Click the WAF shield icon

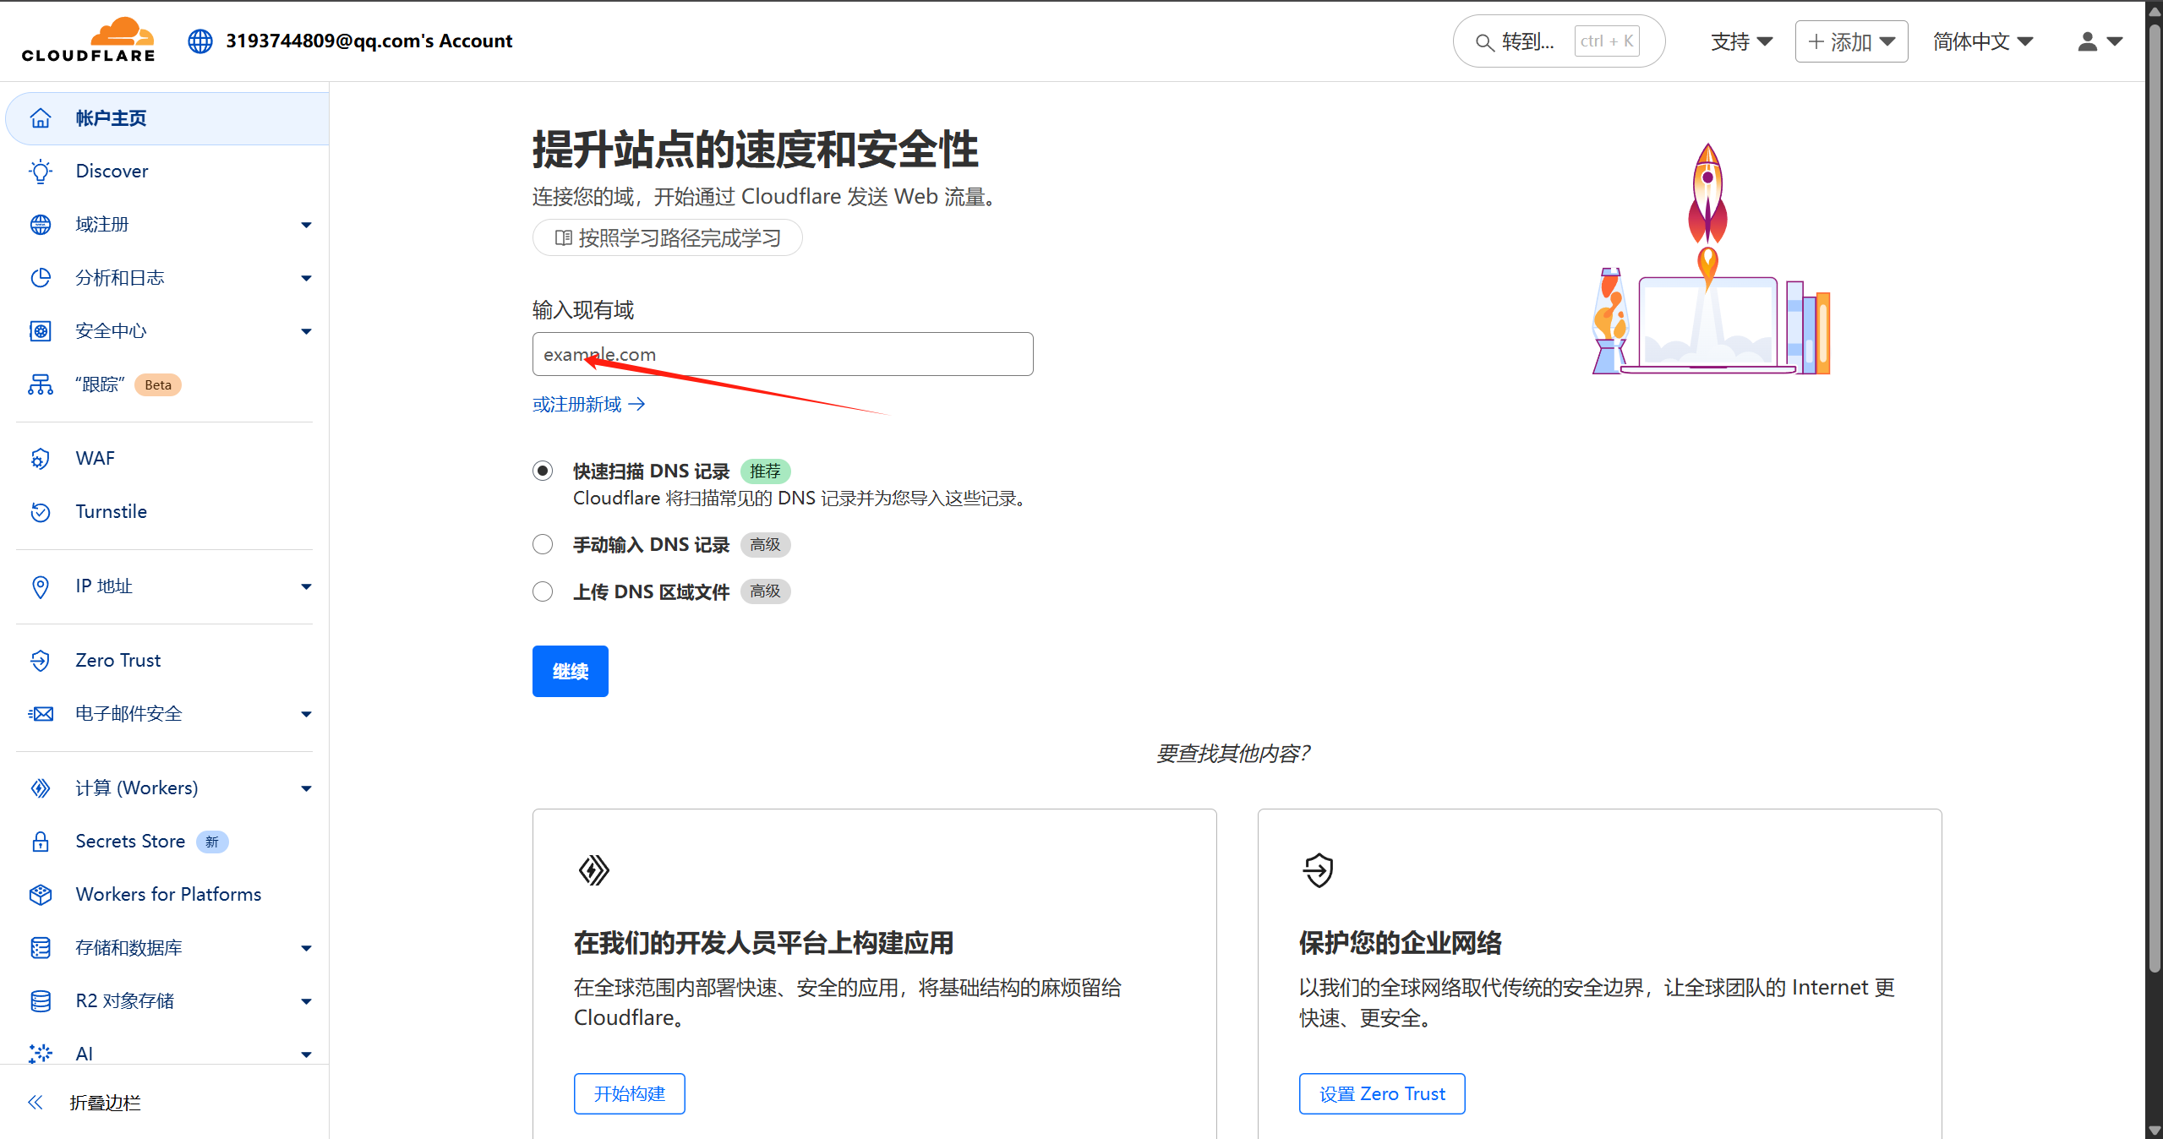[41, 459]
